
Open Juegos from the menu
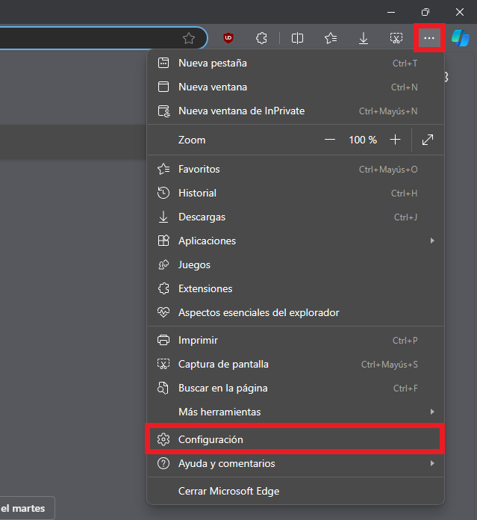(296, 264)
